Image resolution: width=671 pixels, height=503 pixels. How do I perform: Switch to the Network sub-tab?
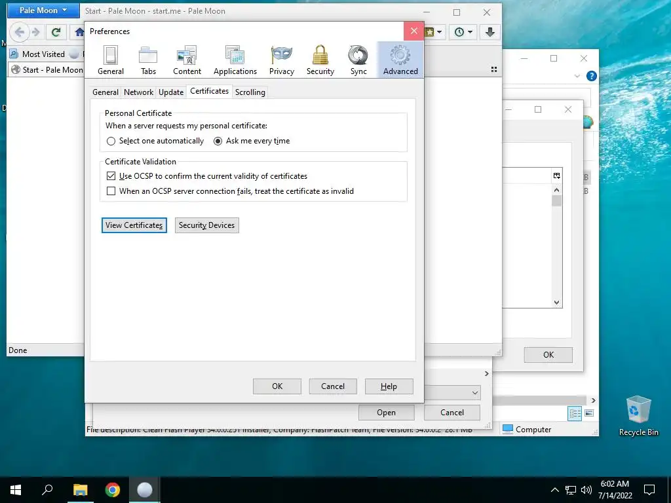click(138, 92)
